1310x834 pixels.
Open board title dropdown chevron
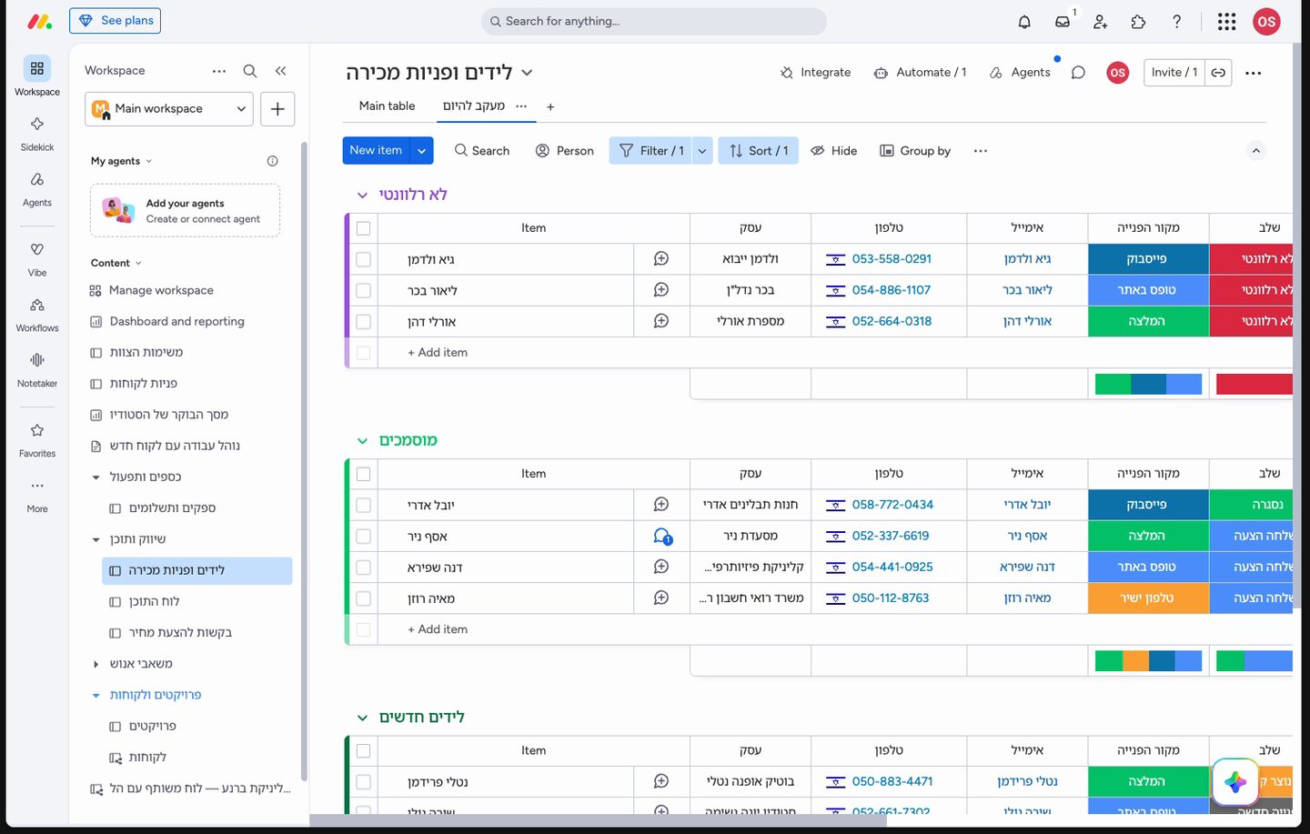527,73
